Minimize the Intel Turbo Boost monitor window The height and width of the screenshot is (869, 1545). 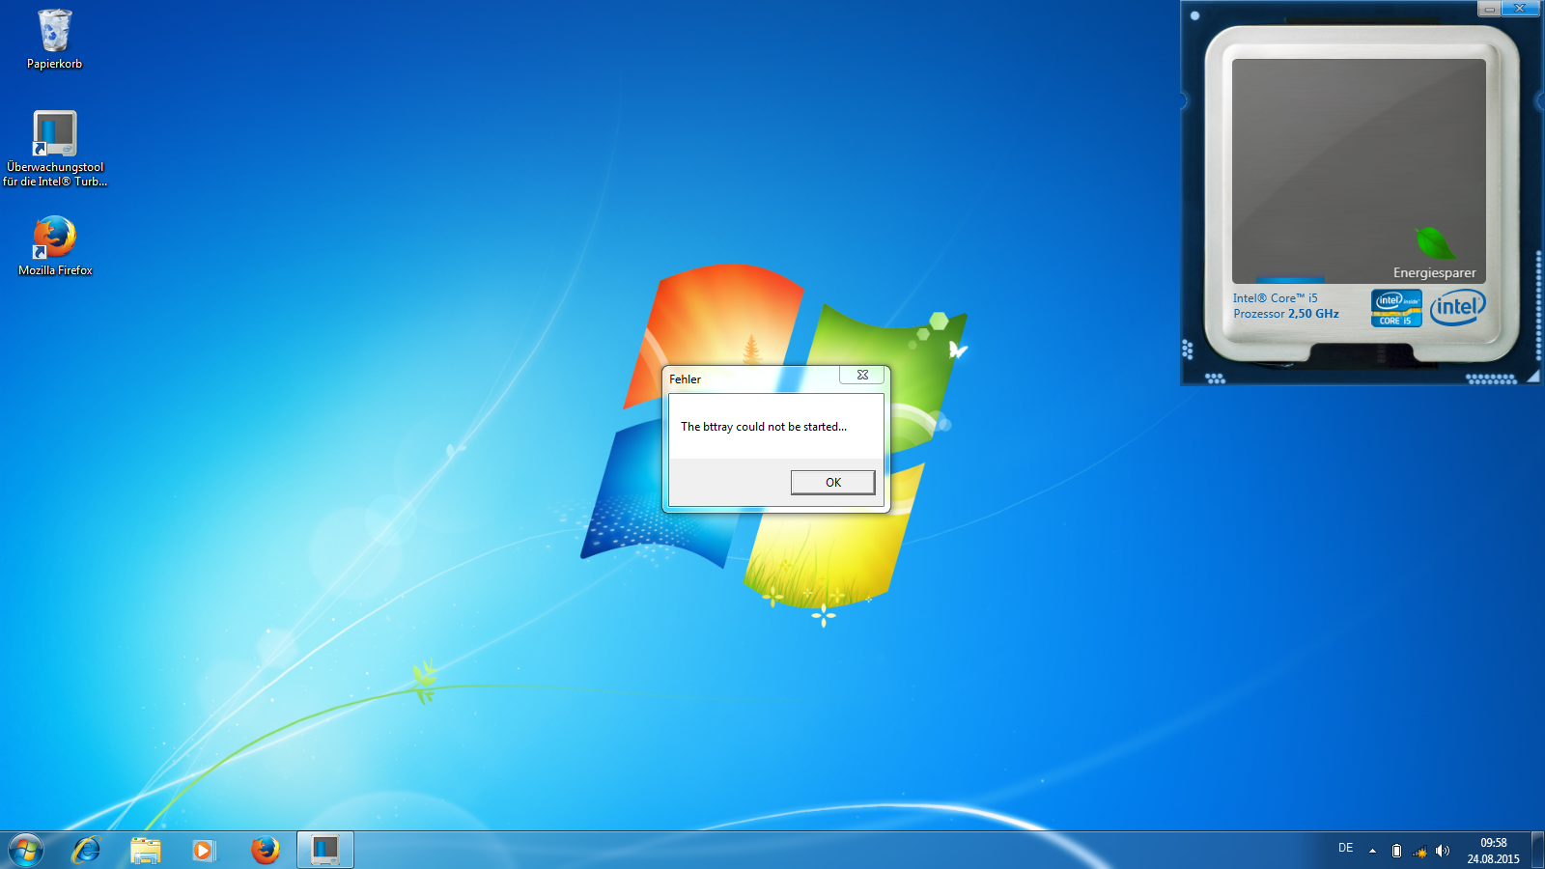click(1489, 9)
